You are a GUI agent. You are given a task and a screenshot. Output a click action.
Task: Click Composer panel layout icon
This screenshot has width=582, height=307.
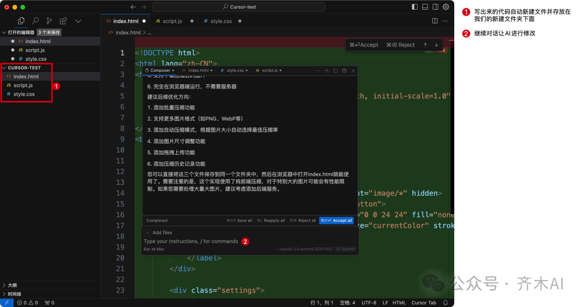tap(344, 71)
